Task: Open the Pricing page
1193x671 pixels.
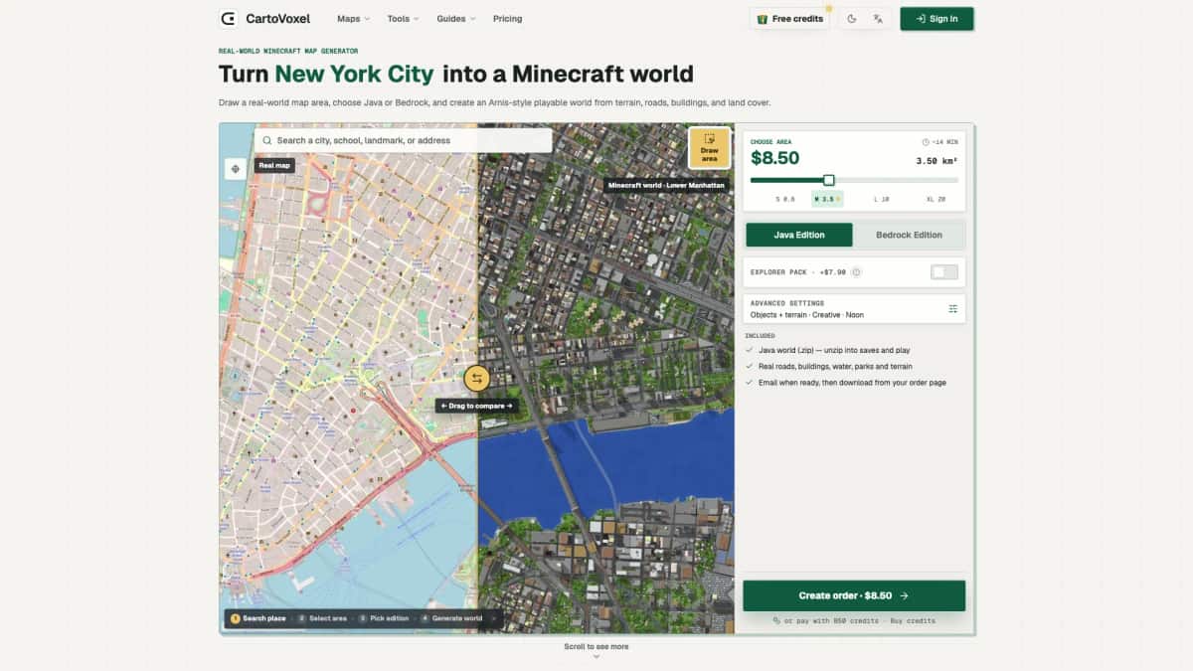Action: tap(507, 19)
